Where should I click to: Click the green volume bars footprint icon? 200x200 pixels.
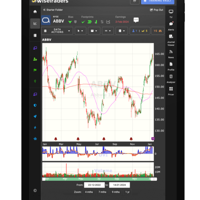[96, 22]
